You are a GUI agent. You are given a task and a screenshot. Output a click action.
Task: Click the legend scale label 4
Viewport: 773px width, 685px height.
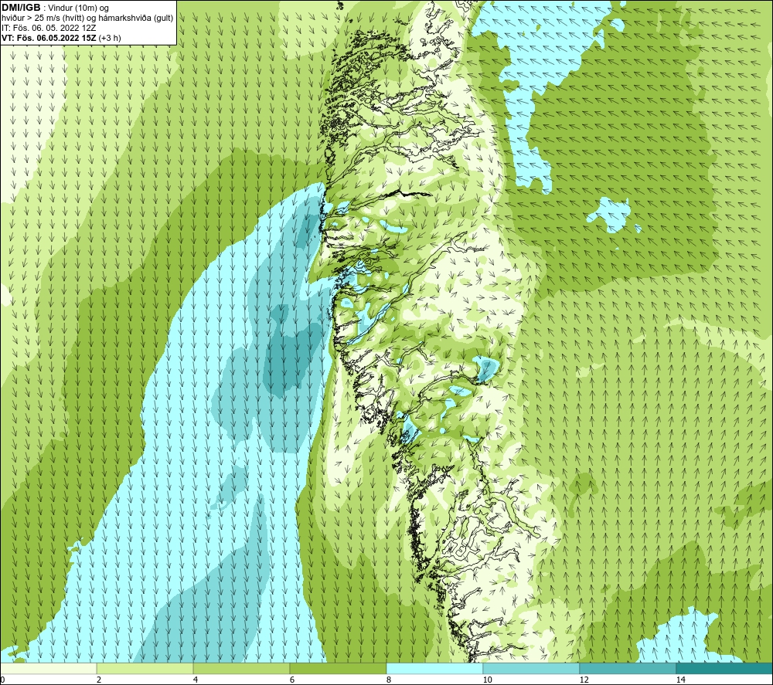pyautogui.click(x=196, y=680)
